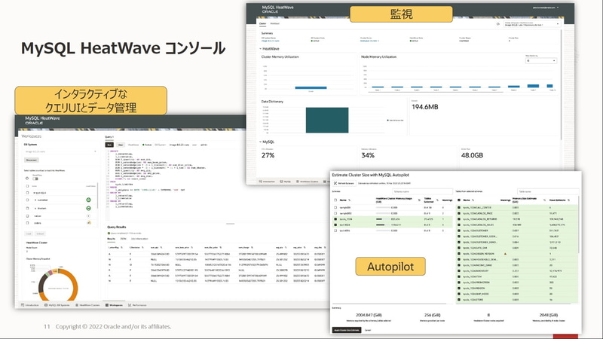Screen dimensions: 603x339
Task: Sort tables by Memory Size Estimate icon
Action: [x=544, y=200]
